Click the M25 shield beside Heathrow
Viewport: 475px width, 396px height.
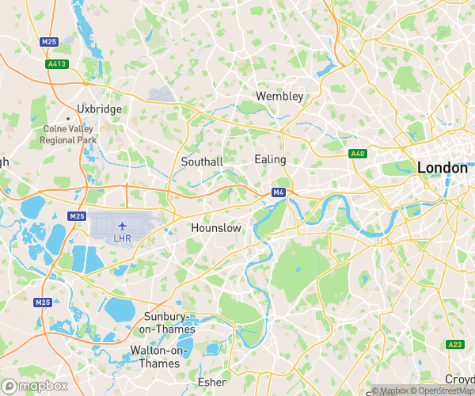77,216
